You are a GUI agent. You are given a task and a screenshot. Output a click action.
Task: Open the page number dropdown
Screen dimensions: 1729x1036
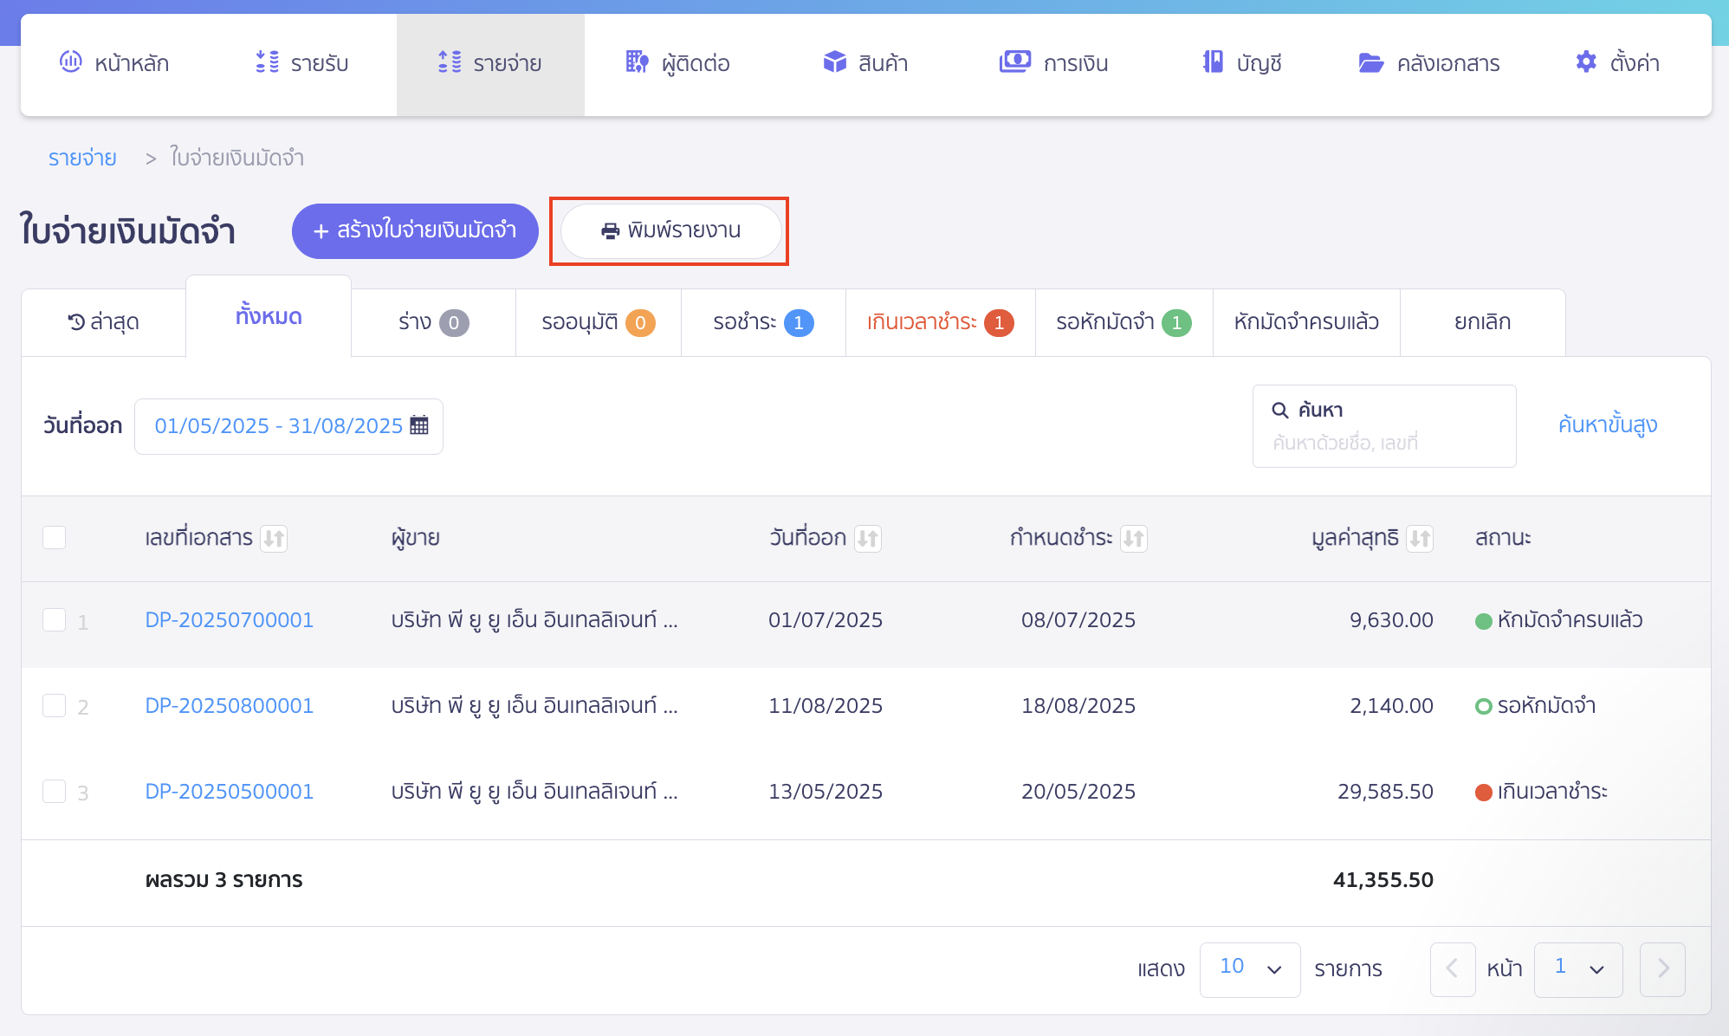click(x=1577, y=968)
